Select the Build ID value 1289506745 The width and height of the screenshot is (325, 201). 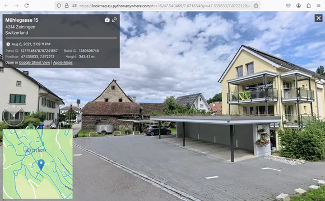[89, 51]
